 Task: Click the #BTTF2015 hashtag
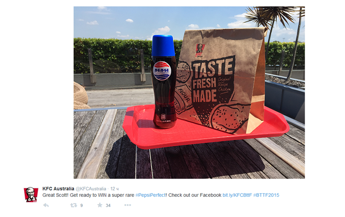pos(266,195)
